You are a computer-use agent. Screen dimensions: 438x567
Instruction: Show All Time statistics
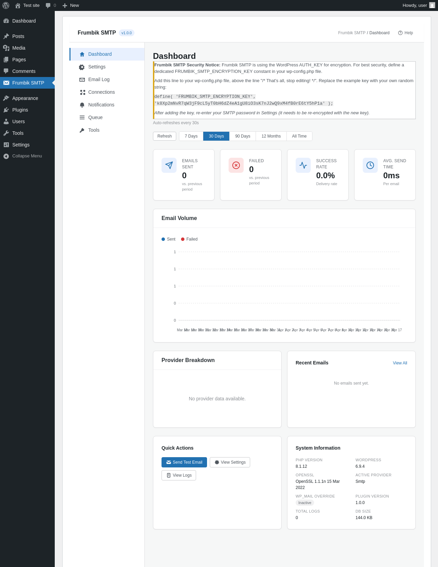tap(299, 136)
